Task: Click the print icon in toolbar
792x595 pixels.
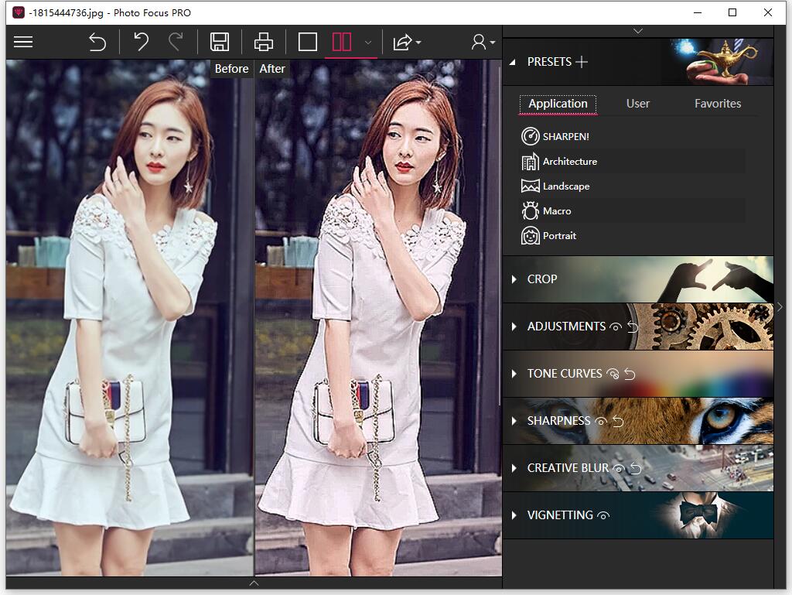Action: coord(264,42)
